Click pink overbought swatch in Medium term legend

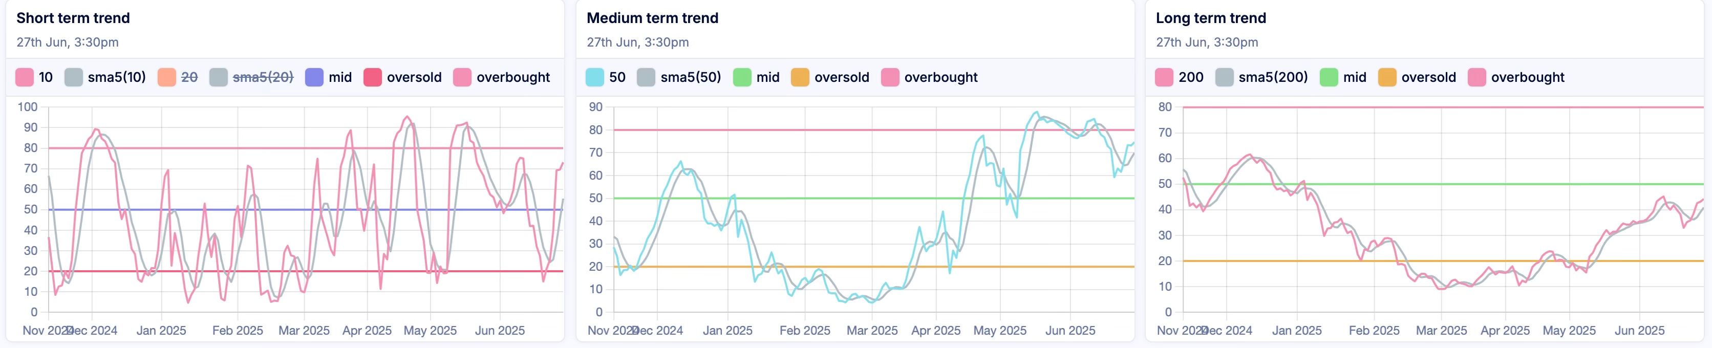890,77
